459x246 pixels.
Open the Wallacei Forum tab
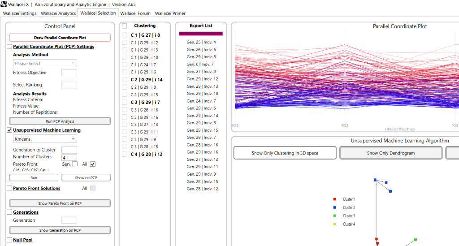pos(135,13)
